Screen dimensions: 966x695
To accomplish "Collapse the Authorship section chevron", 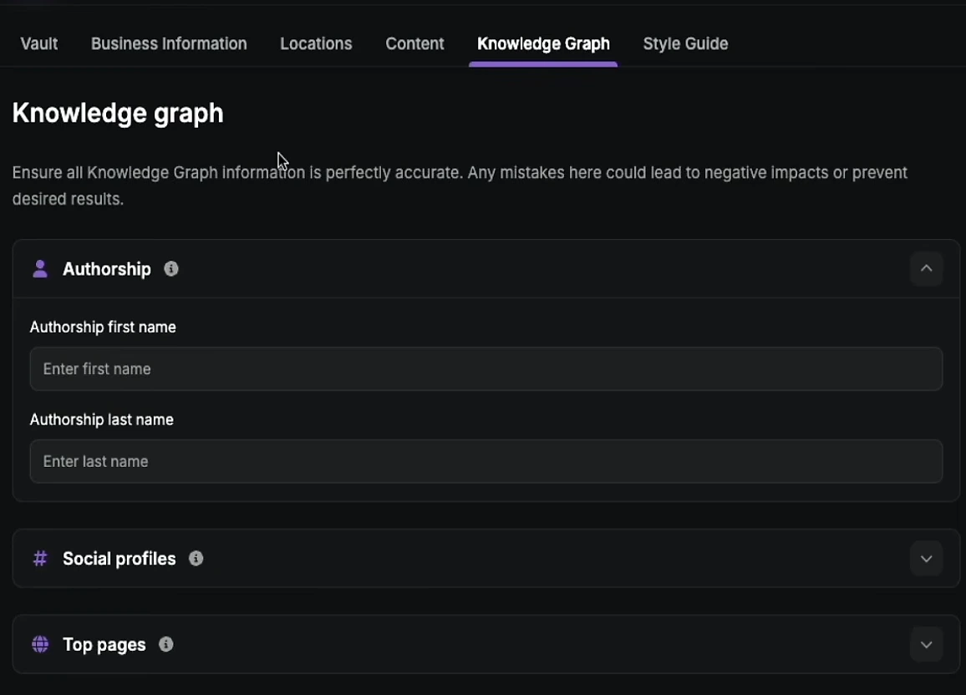I will pyautogui.click(x=926, y=268).
